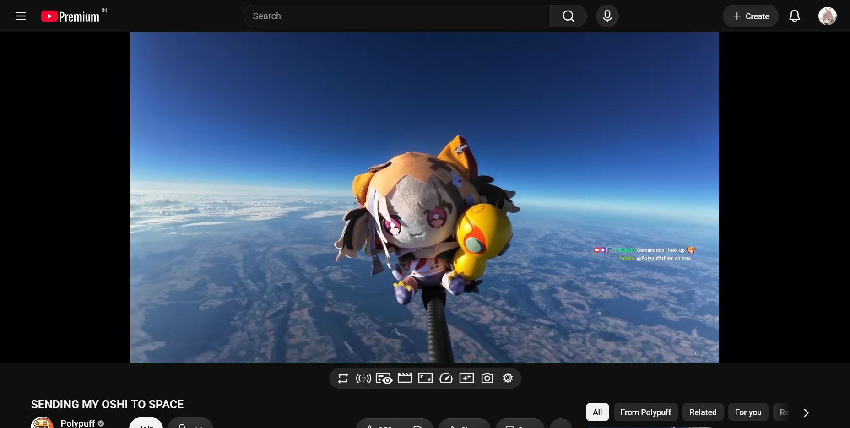Click the video player to pause
The width and height of the screenshot is (850, 428).
424,197
